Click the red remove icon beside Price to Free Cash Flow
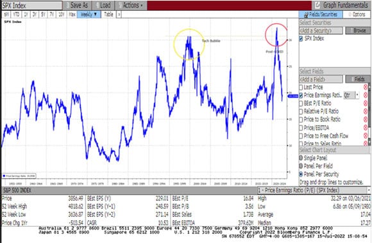372x243 pixels. point(366,136)
